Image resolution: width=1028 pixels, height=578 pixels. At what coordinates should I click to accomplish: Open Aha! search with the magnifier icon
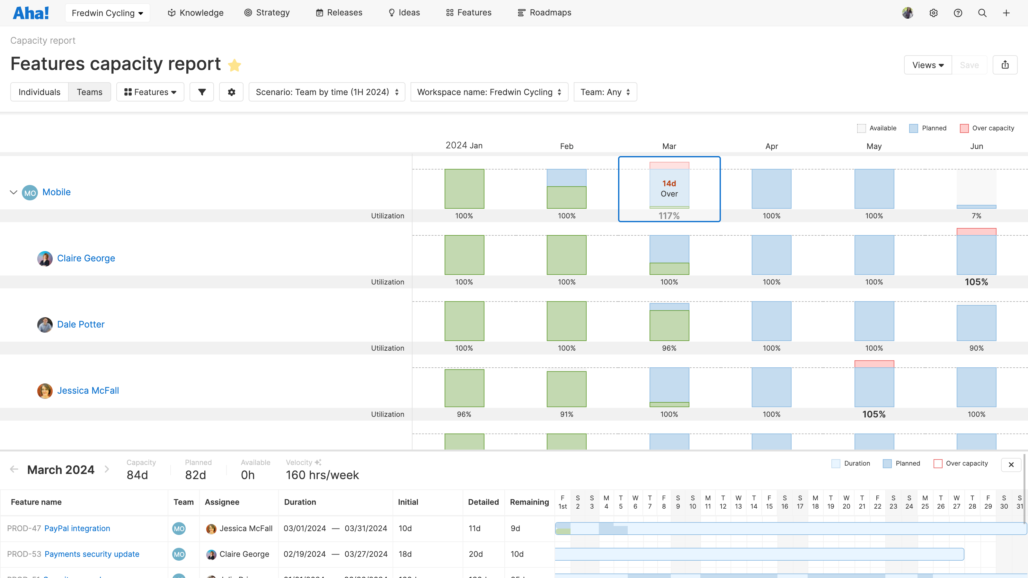(982, 13)
